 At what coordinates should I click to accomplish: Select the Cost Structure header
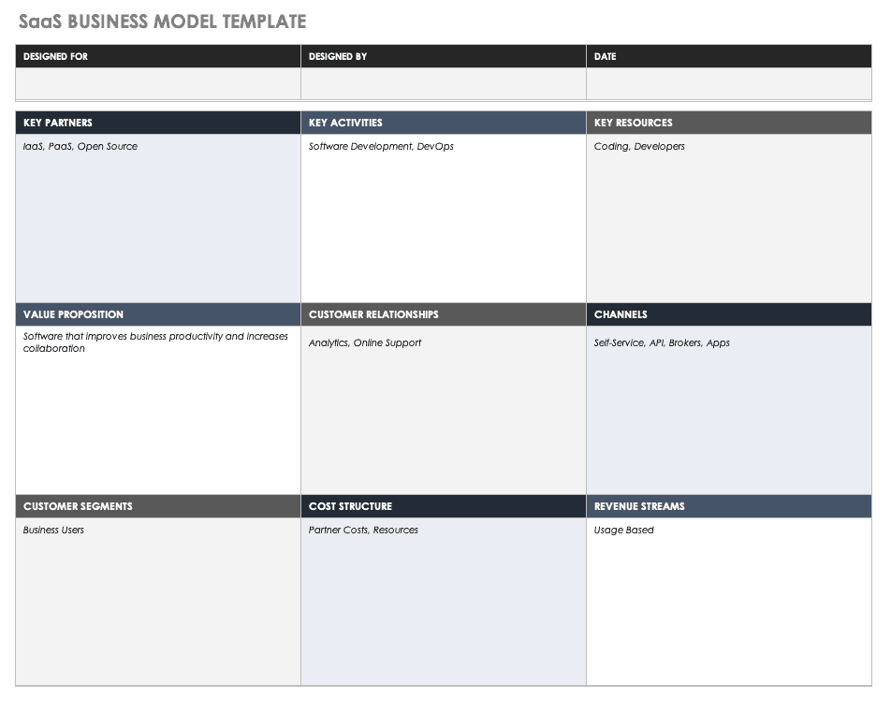click(x=444, y=506)
